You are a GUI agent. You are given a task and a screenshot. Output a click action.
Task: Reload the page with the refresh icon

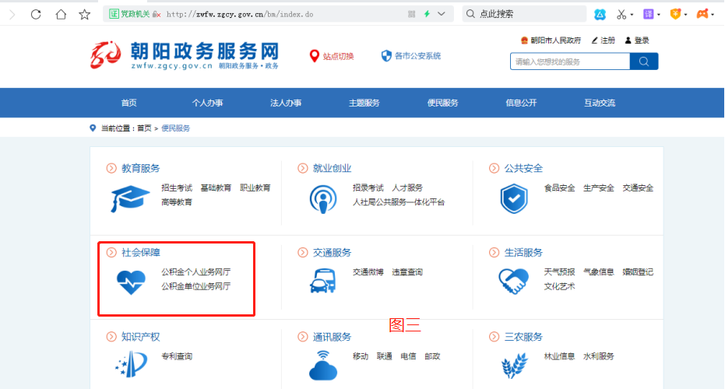pyautogui.click(x=36, y=14)
